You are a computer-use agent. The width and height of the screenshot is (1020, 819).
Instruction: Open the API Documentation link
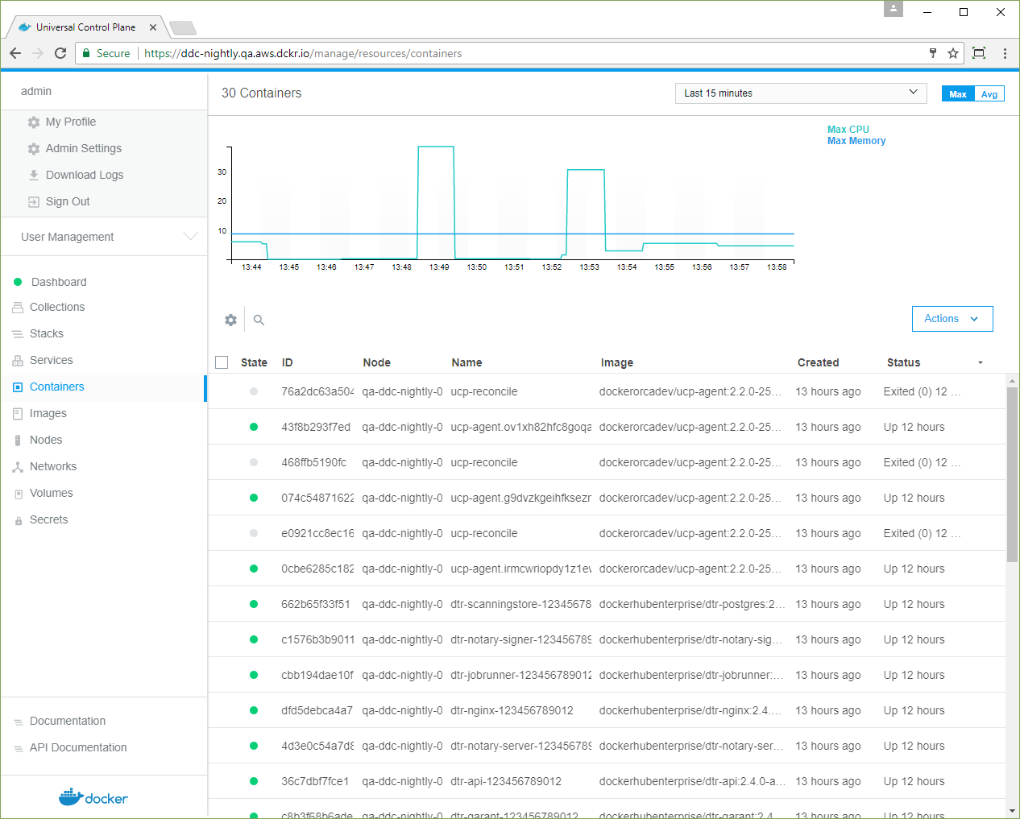tap(78, 747)
